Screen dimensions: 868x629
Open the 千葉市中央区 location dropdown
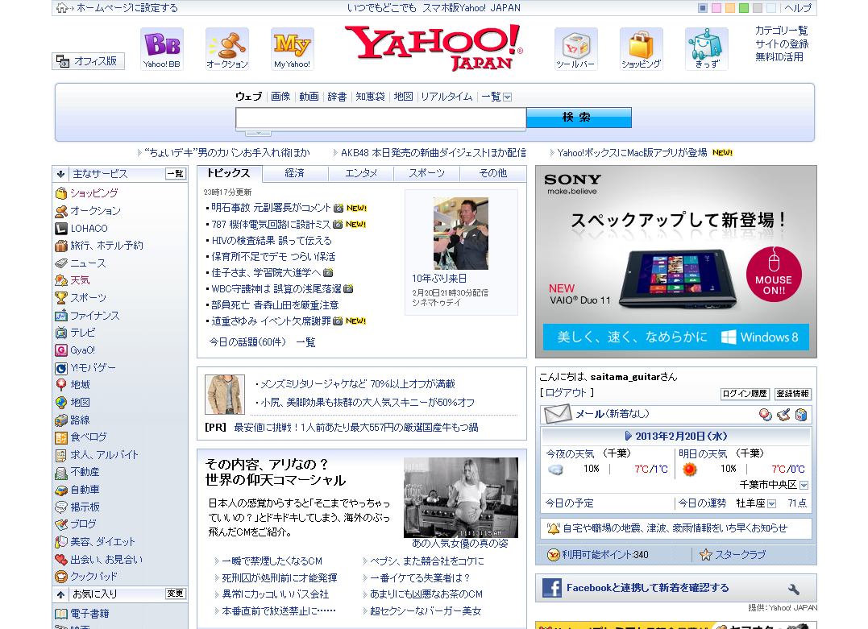[x=804, y=485]
